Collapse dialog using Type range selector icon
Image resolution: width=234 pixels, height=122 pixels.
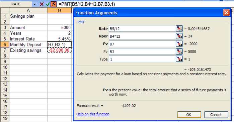pyautogui.click(x=179, y=59)
